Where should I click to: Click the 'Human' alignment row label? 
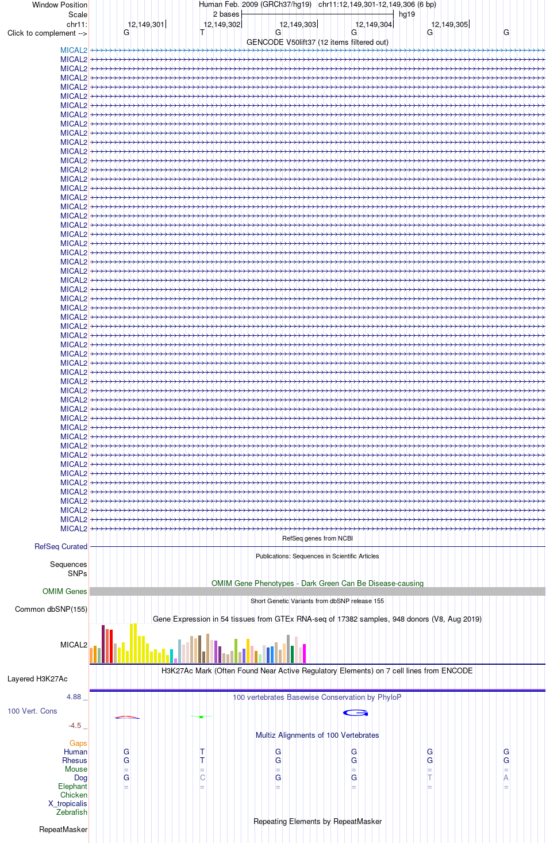click(x=75, y=752)
